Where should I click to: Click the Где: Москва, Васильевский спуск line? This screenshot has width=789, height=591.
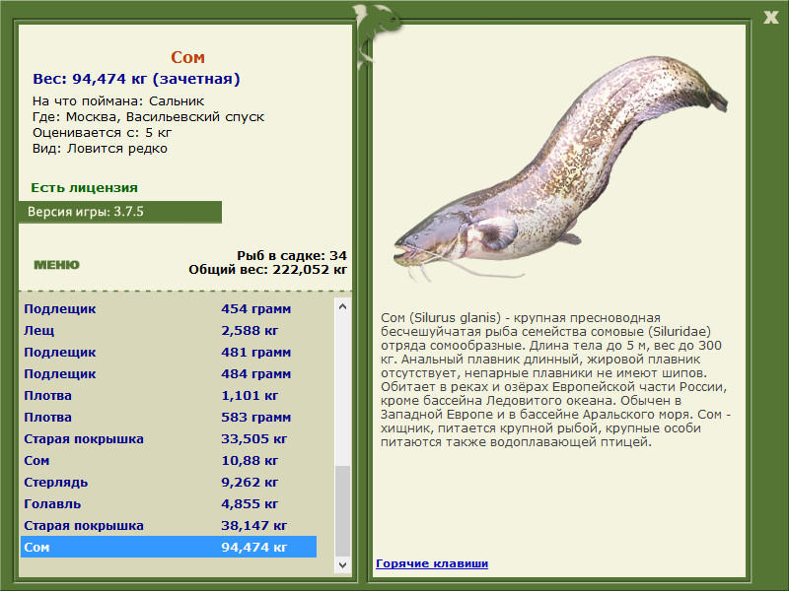(149, 116)
